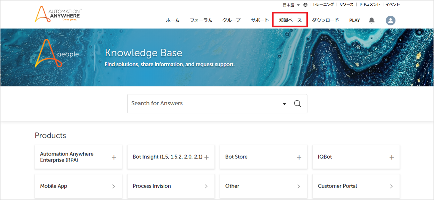
Task: Click the Products section heading
Action: 50,135
